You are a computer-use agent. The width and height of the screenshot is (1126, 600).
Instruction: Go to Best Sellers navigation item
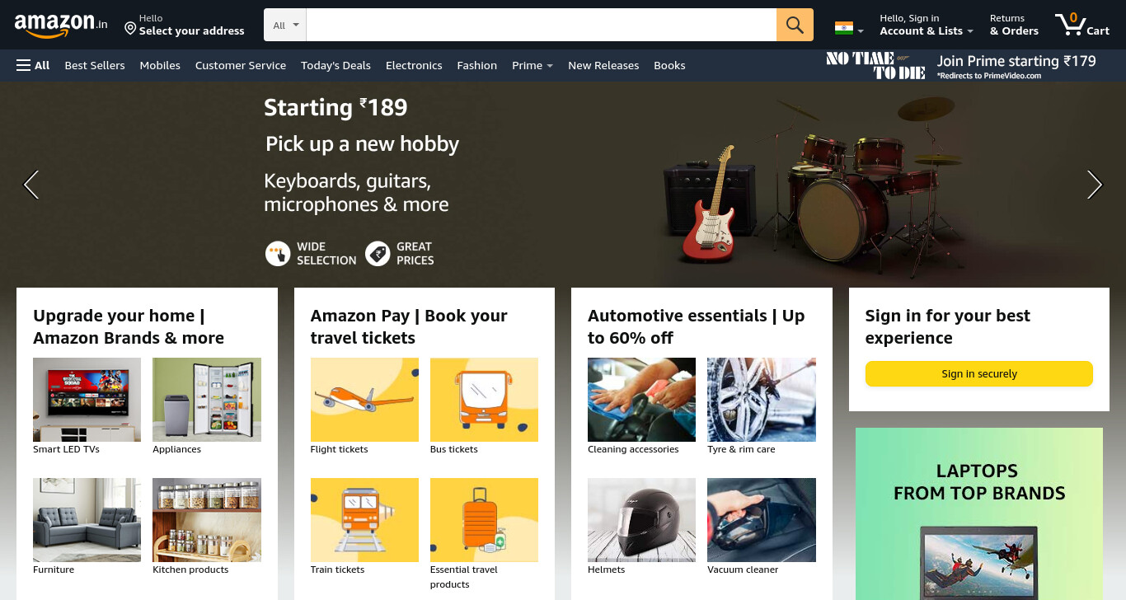(x=95, y=65)
